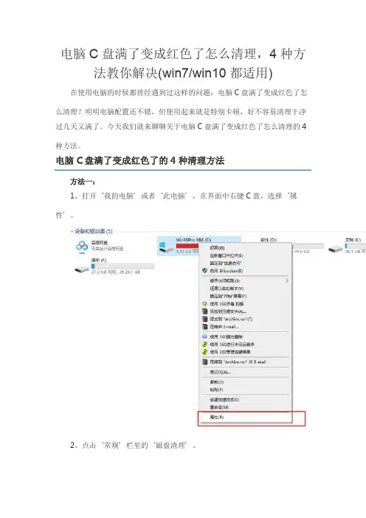Click the D: drive usage bar
The width and height of the screenshot is (366, 518).
point(307,246)
